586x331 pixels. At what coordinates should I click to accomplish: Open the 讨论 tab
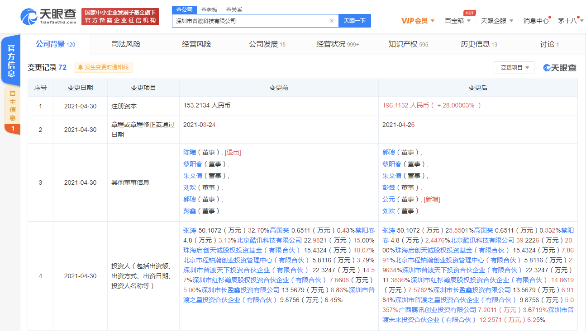tap(549, 44)
